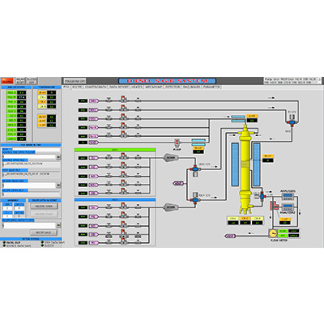Click the upper analyzer device icon
Screen dimensions: 324x324
[x=288, y=196]
